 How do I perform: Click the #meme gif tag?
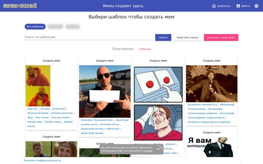59,109
